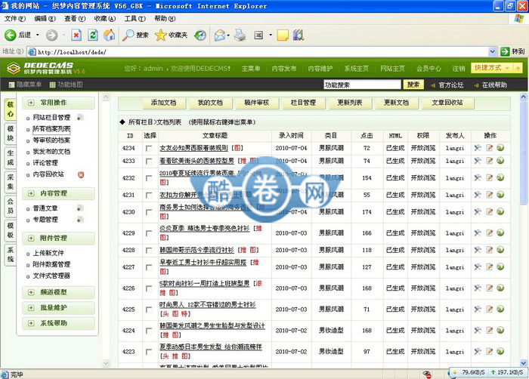529x379 pixels.
Task: Tick the checkbox for article 4234
Action: point(148,148)
